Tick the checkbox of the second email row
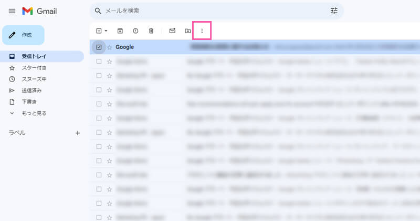Viewport: 420px width, 221px height. (99, 61)
